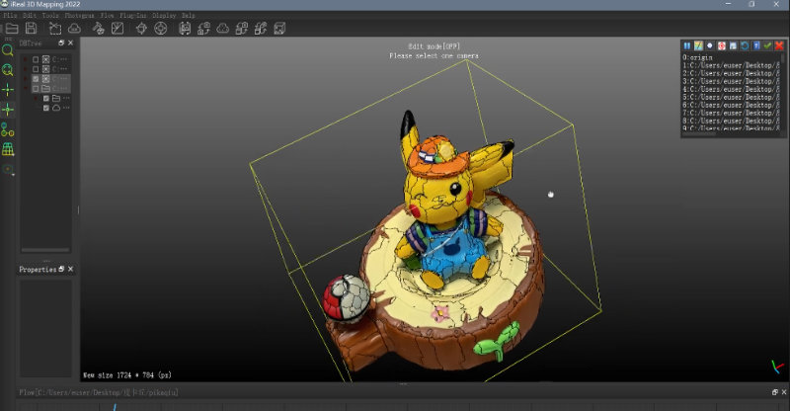
Task: Open the Plug-Ins menu
Action: pyautogui.click(x=133, y=16)
